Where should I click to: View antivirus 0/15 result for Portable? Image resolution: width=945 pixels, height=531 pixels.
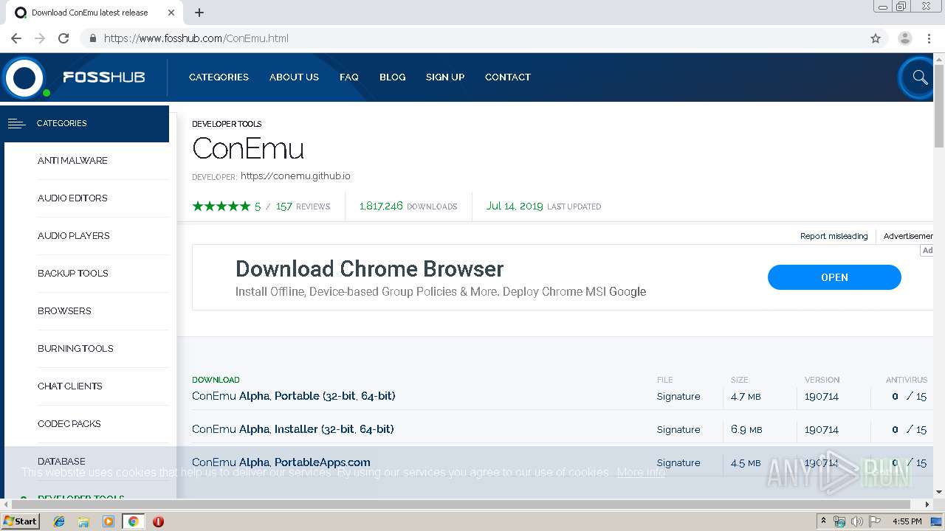click(909, 396)
